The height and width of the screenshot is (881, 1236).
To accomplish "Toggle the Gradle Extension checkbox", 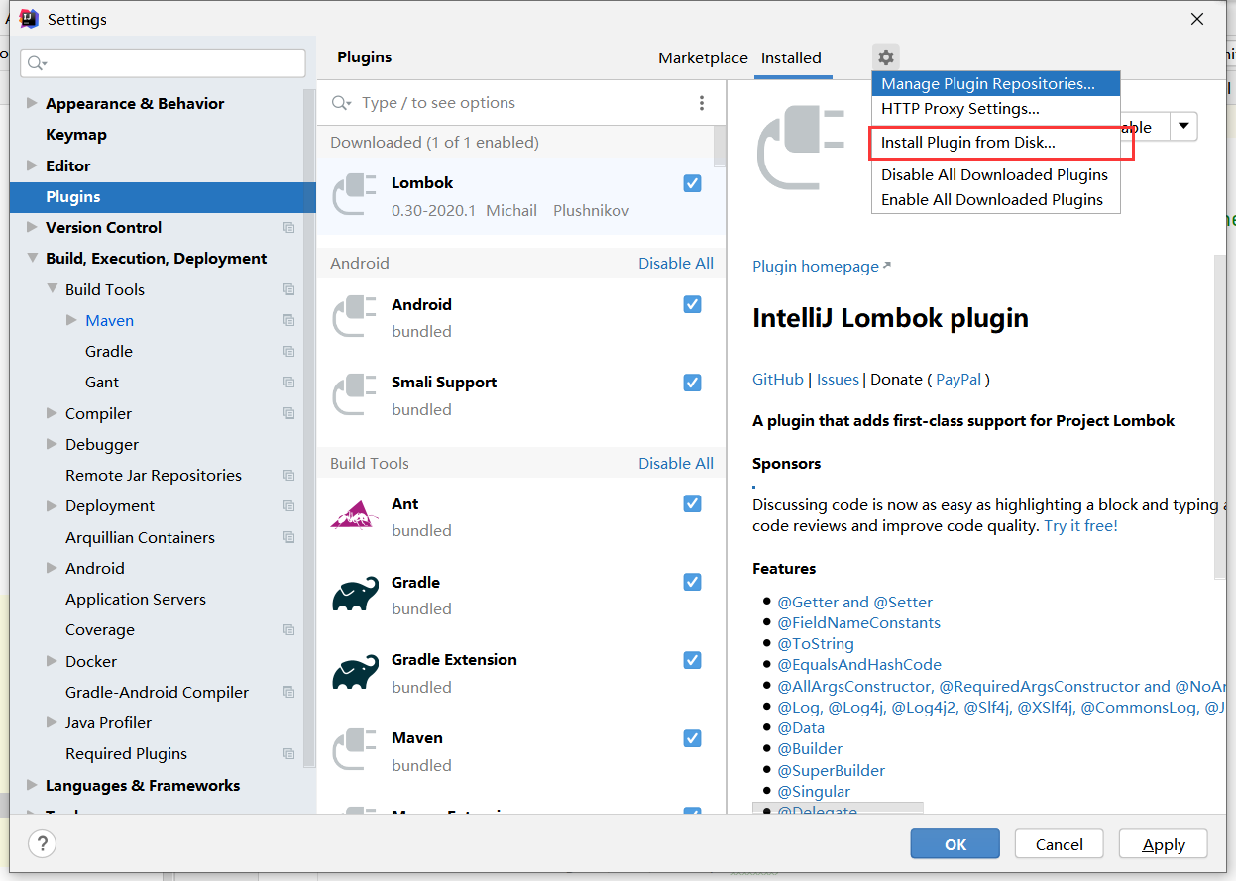I will 693,660.
